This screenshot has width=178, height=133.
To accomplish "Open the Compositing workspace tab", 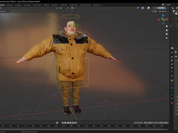I will click(x=73, y=5).
